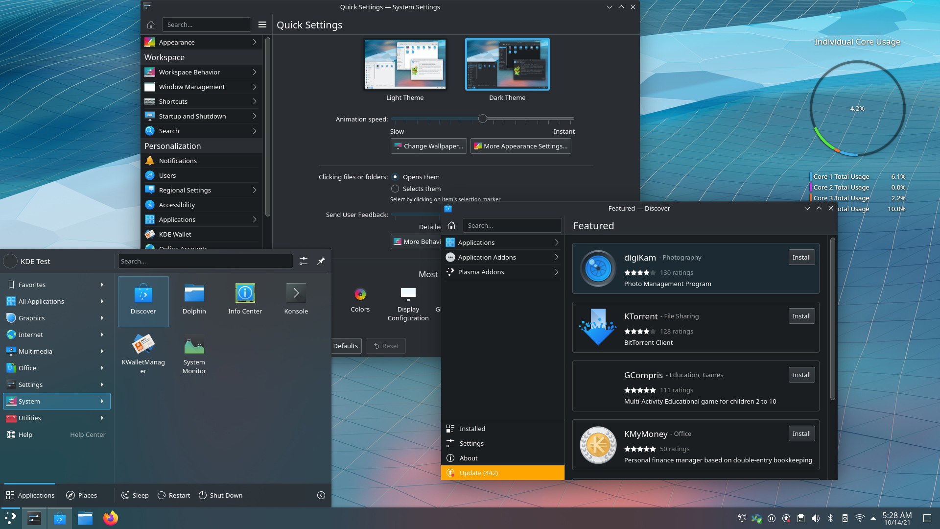Expand Startup and Shutdown category
Viewport: 940px width, 529px height.
(201, 116)
